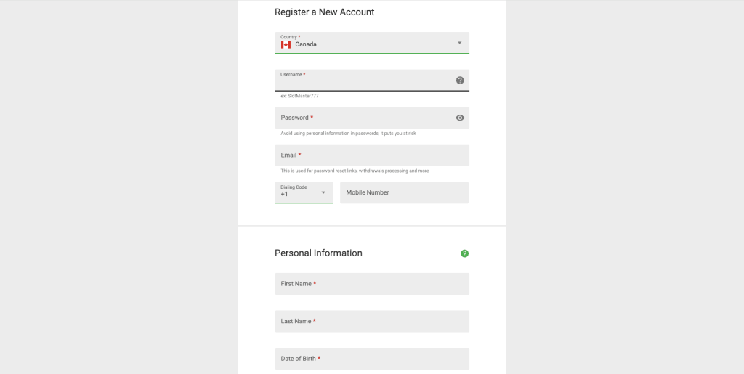The width and height of the screenshot is (744, 374).
Task: Click the Personal Information section heading
Action: [318, 253]
